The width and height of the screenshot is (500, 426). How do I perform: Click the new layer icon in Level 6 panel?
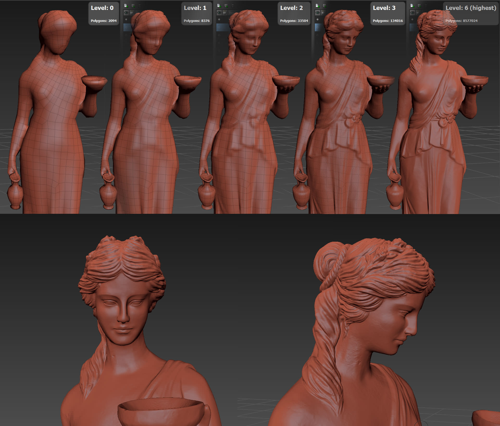click(412, 5)
